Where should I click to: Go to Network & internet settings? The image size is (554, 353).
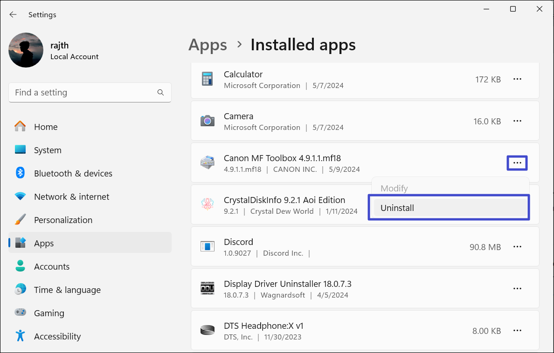(x=71, y=197)
